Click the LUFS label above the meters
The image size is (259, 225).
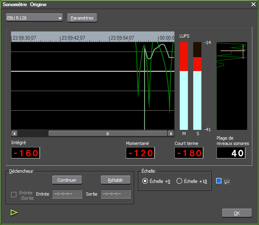(x=184, y=36)
